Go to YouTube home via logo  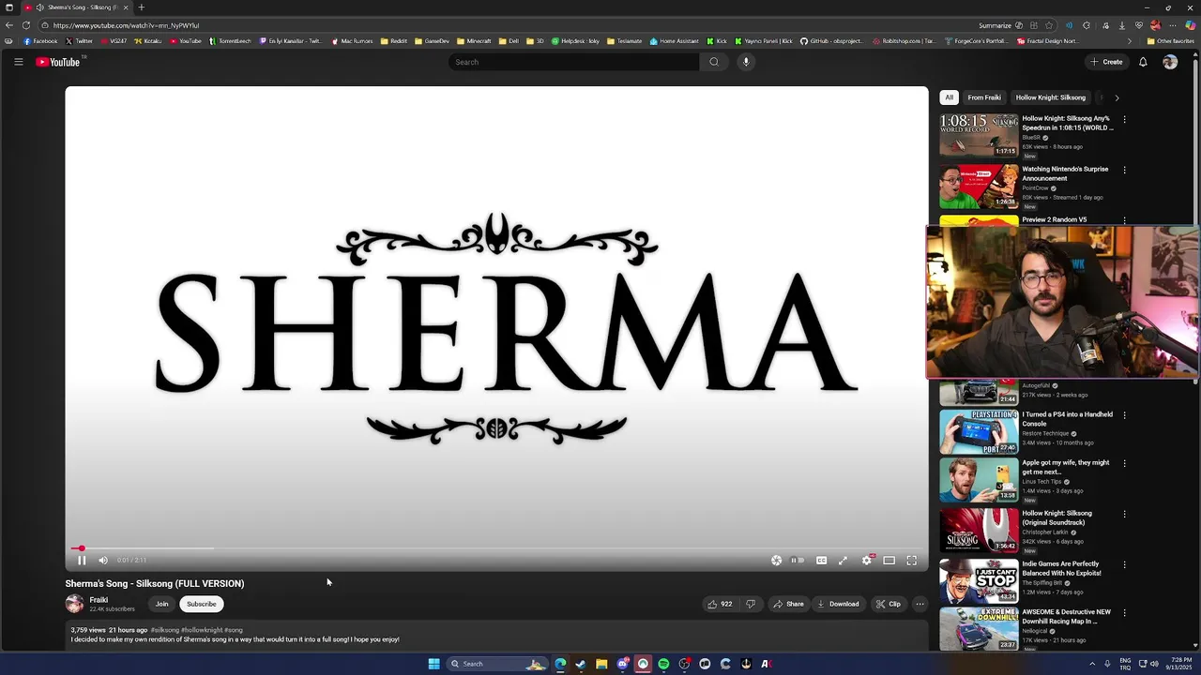[58, 62]
